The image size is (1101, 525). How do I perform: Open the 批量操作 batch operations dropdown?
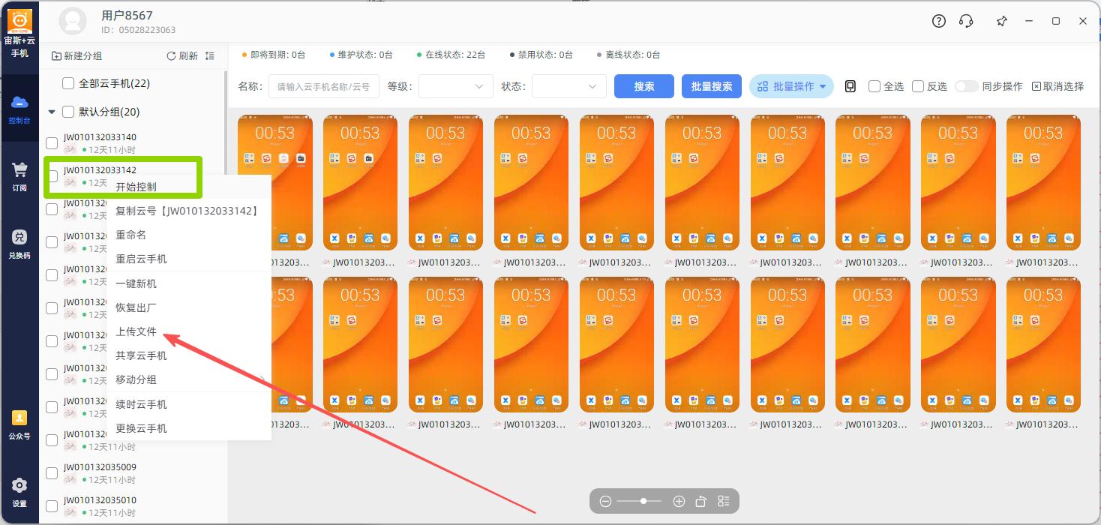tap(792, 86)
